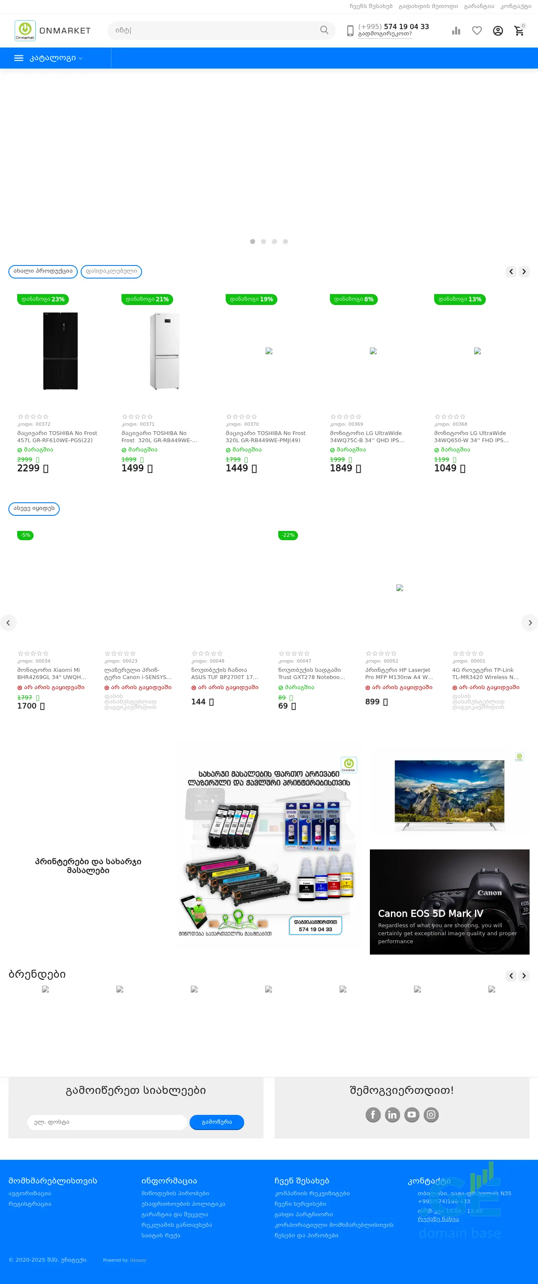Click the search magnifier icon

pos(324,30)
